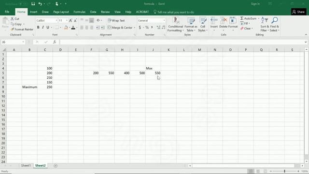The image size is (309, 174).
Task: Switch to the Formulas tab
Action: tap(79, 12)
